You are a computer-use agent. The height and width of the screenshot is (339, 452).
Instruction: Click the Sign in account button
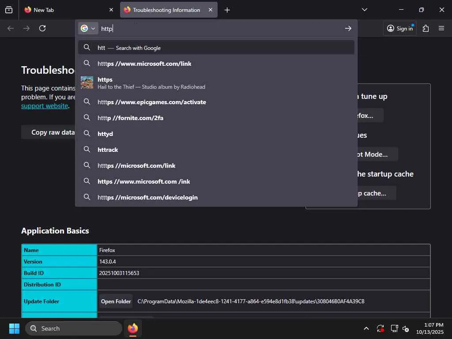click(400, 28)
